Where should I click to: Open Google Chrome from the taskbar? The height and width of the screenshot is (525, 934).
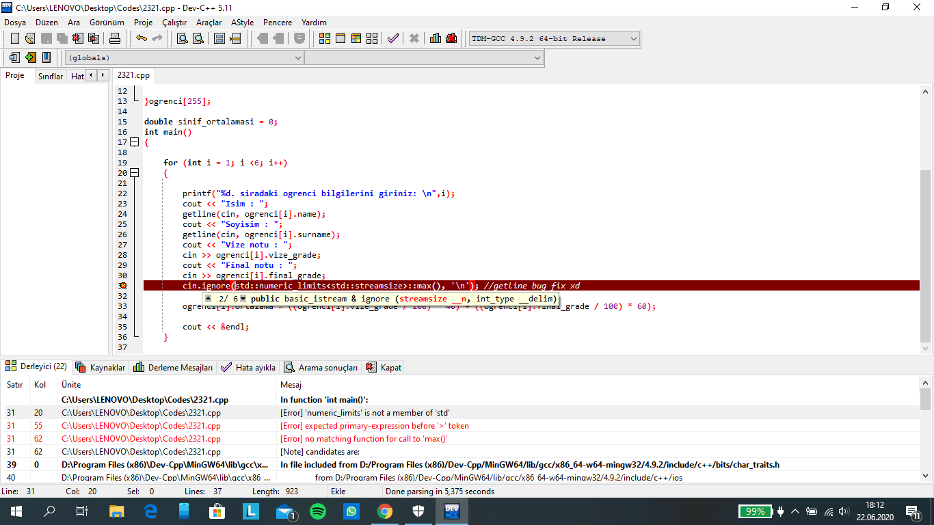pos(385,511)
